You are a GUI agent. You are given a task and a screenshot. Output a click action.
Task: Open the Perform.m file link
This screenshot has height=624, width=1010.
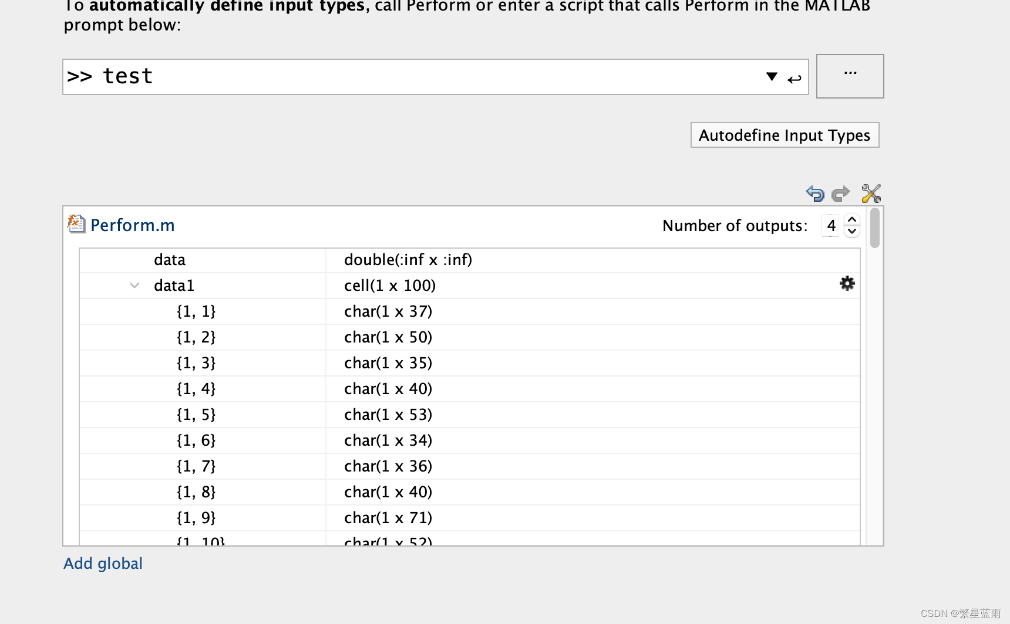pyautogui.click(x=132, y=225)
